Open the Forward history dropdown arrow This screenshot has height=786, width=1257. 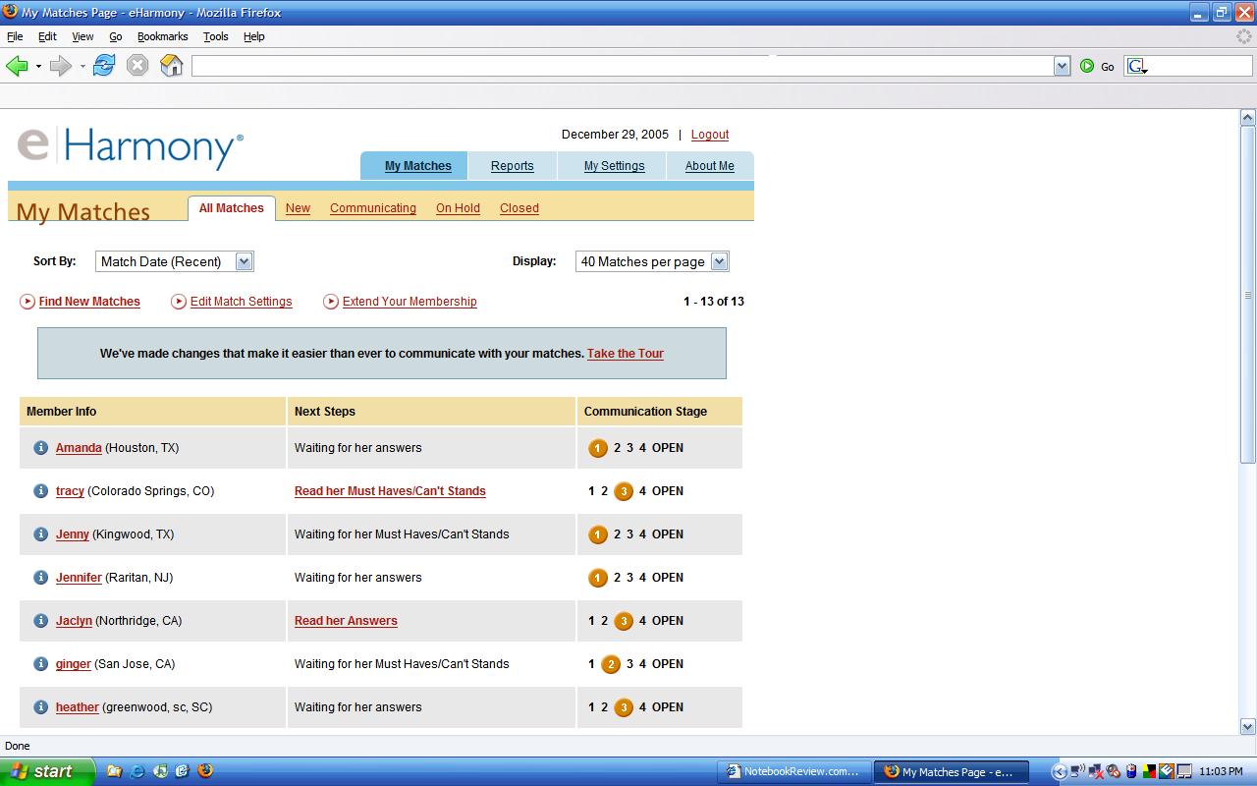pyautogui.click(x=82, y=67)
